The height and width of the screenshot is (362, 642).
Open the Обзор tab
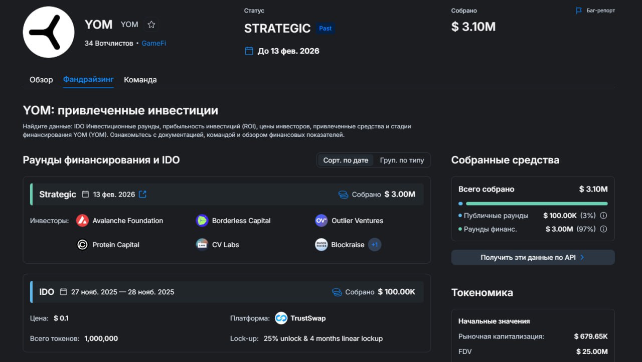point(41,80)
